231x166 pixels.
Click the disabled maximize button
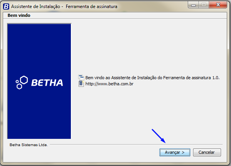pyautogui.click(x=203, y=5)
